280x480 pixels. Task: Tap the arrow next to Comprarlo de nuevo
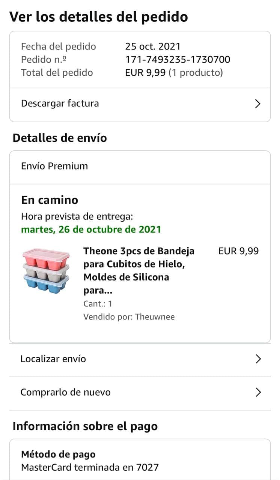click(258, 392)
